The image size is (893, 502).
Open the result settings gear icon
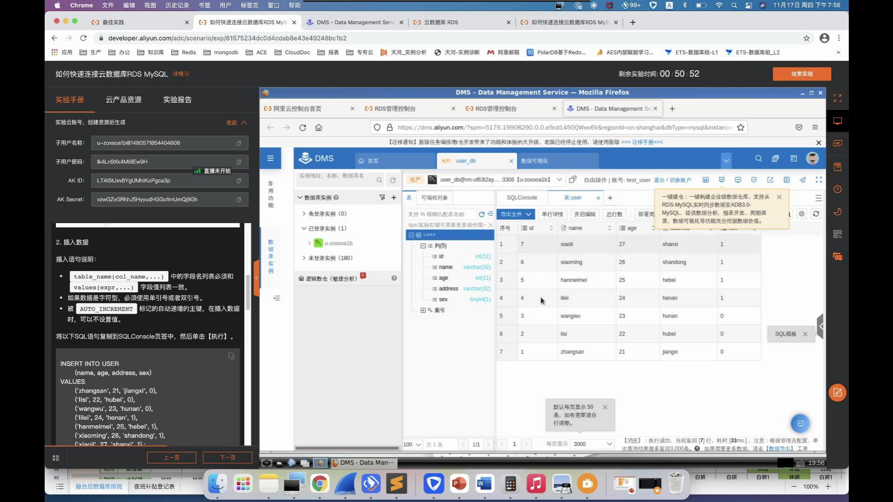pyautogui.click(x=802, y=214)
